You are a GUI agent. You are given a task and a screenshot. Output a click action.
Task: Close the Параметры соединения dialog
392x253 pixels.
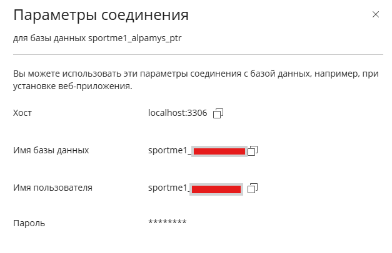pos(376,15)
